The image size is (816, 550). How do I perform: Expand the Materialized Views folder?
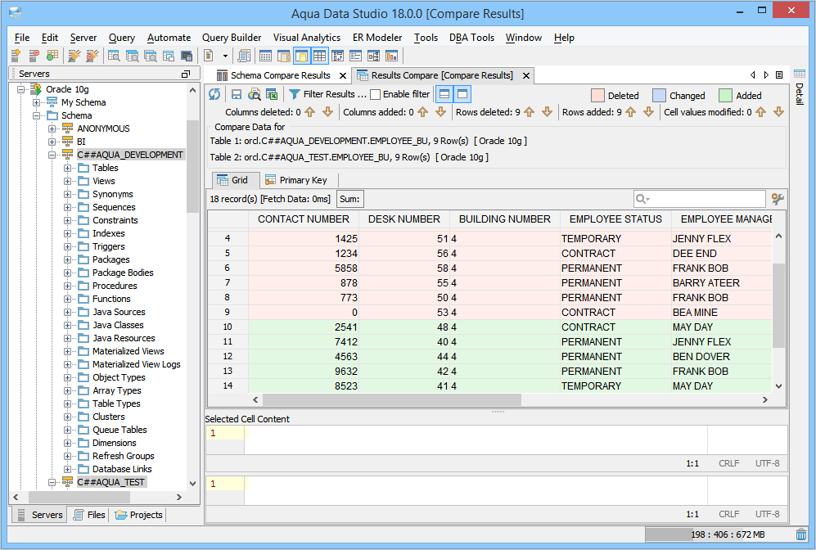coord(67,351)
